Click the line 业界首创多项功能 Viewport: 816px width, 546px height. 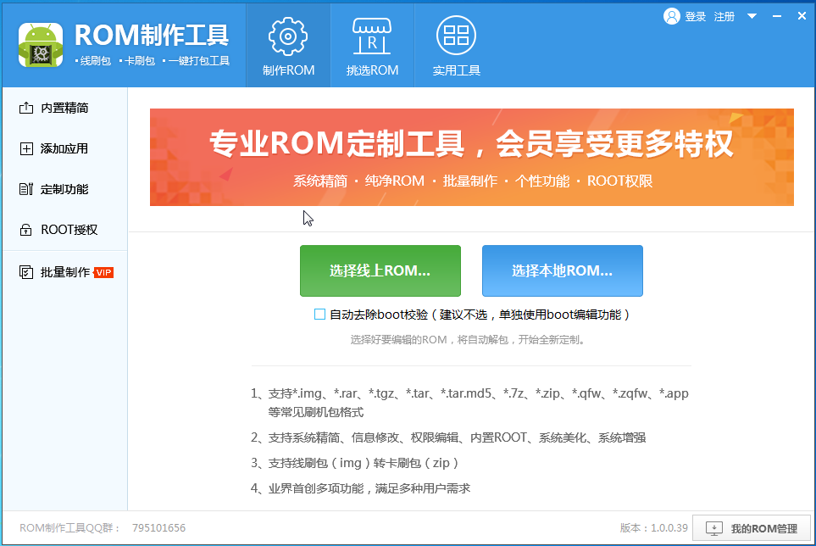pos(361,488)
